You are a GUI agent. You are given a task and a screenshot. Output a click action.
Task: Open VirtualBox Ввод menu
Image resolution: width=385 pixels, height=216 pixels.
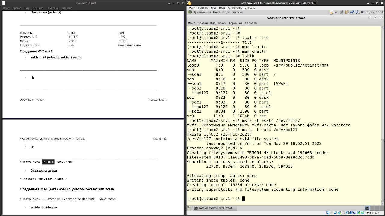coord(222,7)
